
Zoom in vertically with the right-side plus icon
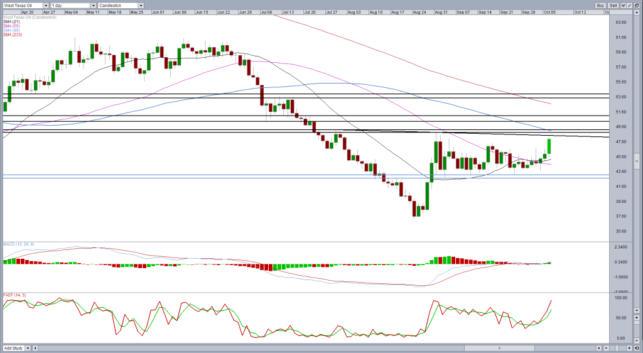(637, 317)
